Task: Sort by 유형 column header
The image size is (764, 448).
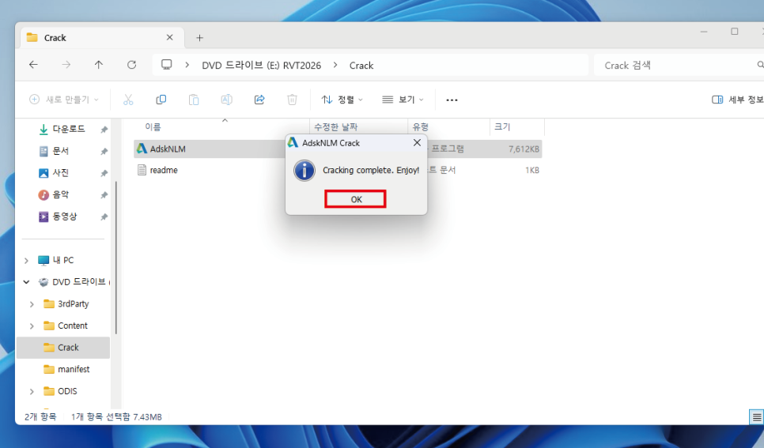Action: pos(421,127)
